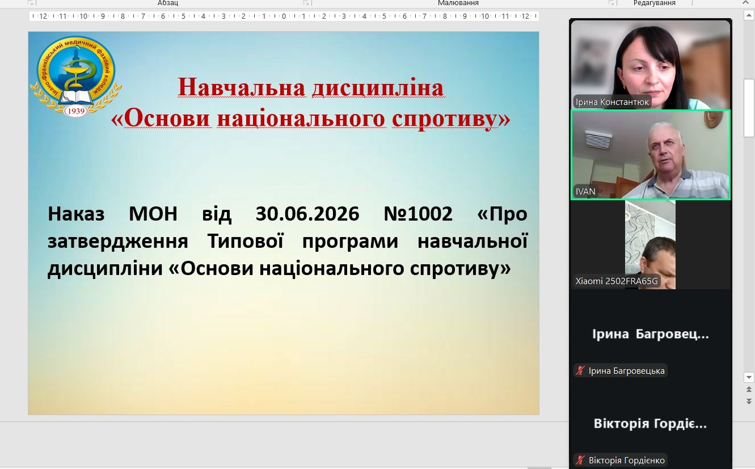This screenshot has height=469, width=755.
Task: Select IVAN's active speaker video tile
Action: [651, 155]
